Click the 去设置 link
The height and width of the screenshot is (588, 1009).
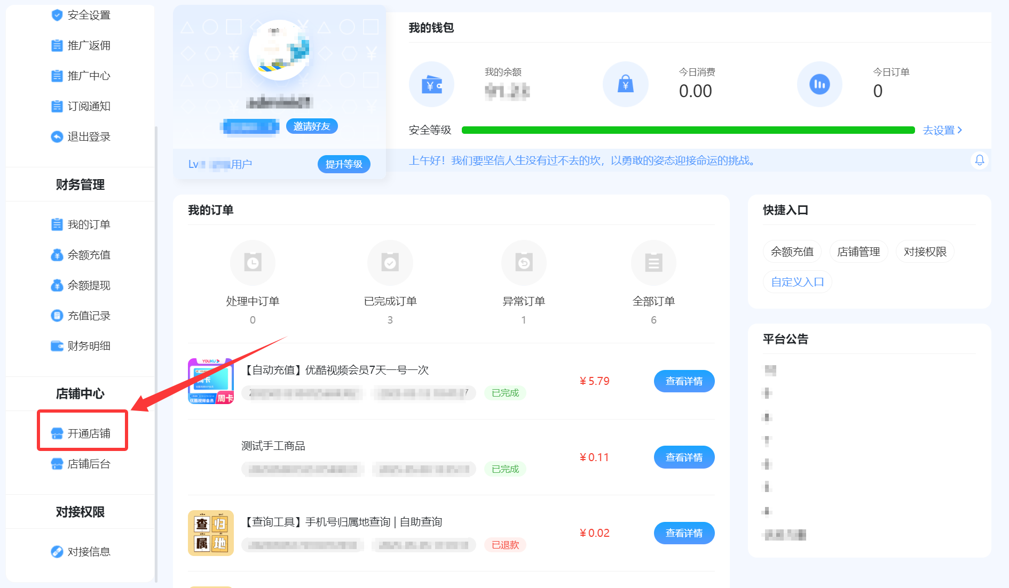942,130
